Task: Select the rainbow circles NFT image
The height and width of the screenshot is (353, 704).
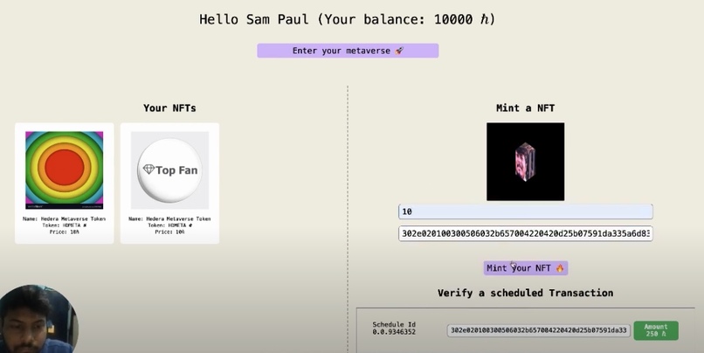Action: (65, 170)
